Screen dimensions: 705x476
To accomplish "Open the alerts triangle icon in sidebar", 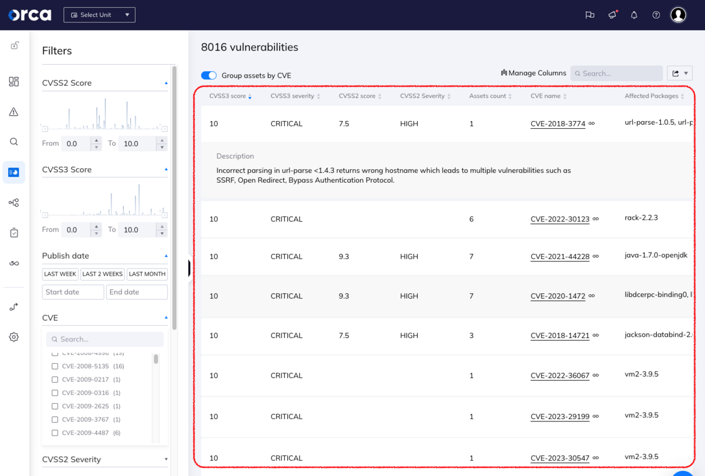I will 14,112.
